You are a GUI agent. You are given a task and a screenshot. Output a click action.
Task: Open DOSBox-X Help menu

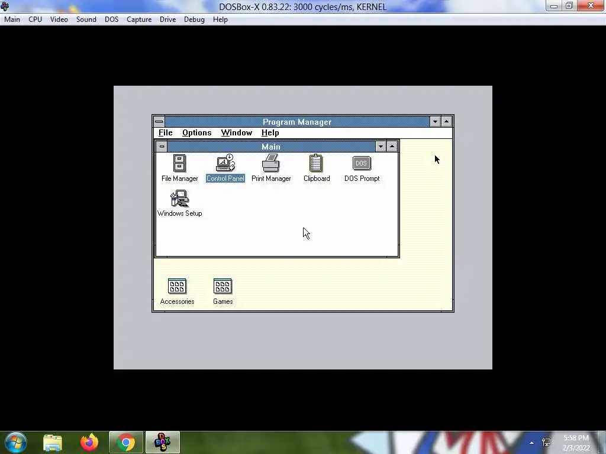(220, 20)
